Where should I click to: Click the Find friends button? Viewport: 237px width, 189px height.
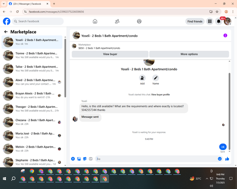coord(195,21)
